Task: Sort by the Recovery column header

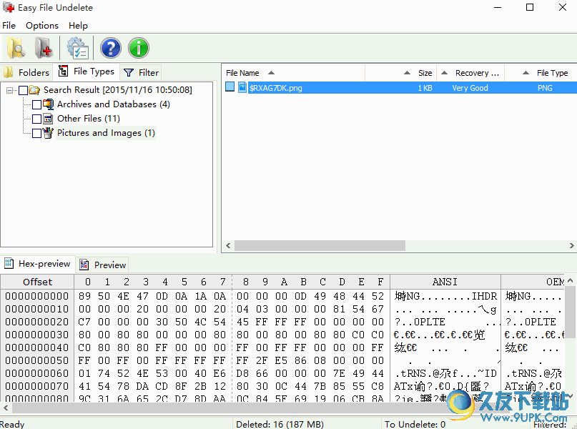Action: click(x=470, y=73)
